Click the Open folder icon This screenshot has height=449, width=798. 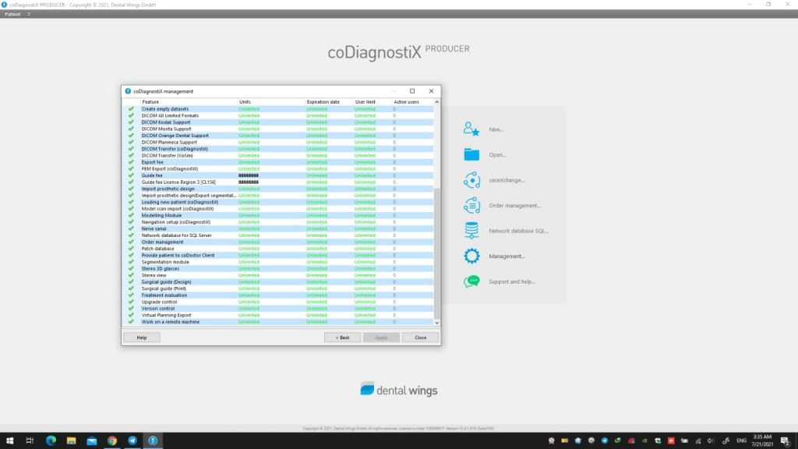tap(471, 154)
